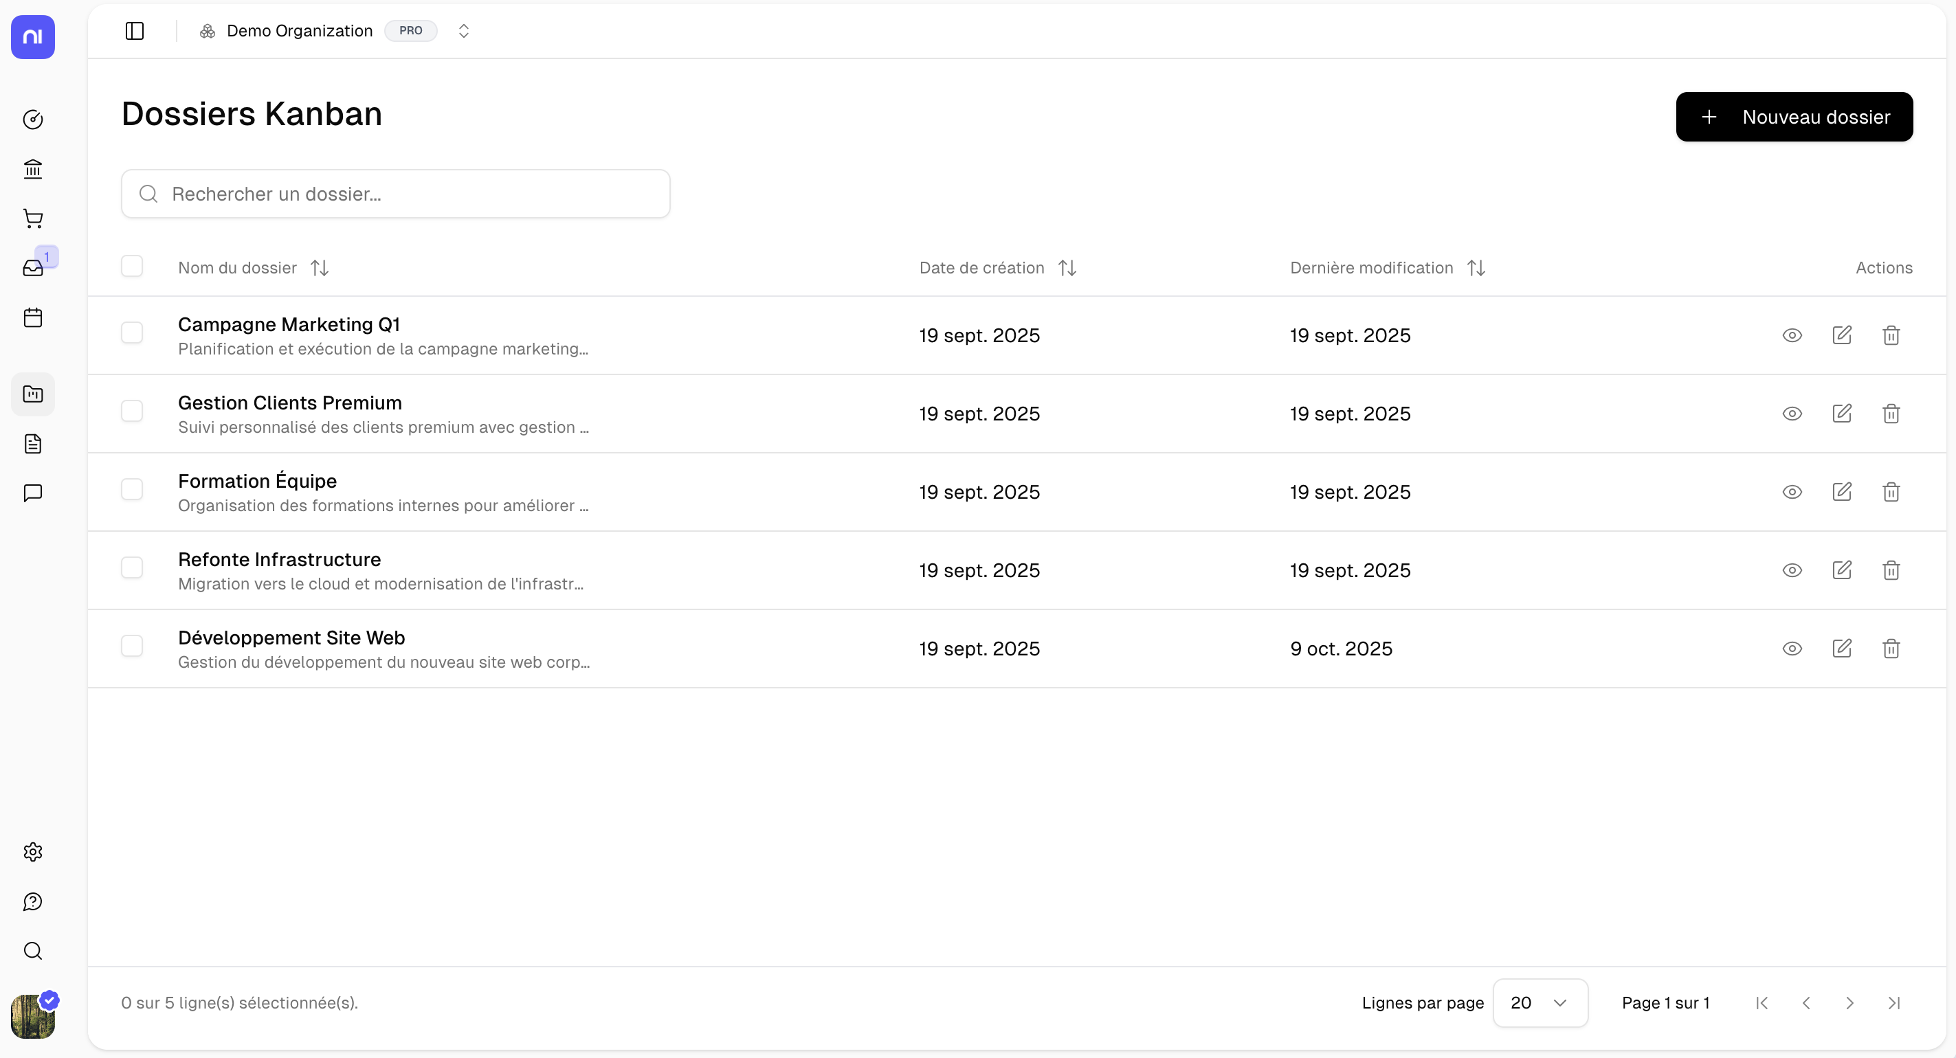The width and height of the screenshot is (1956, 1058).
Task: Open the documents section in the sidebar
Action: pyautogui.click(x=33, y=443)
